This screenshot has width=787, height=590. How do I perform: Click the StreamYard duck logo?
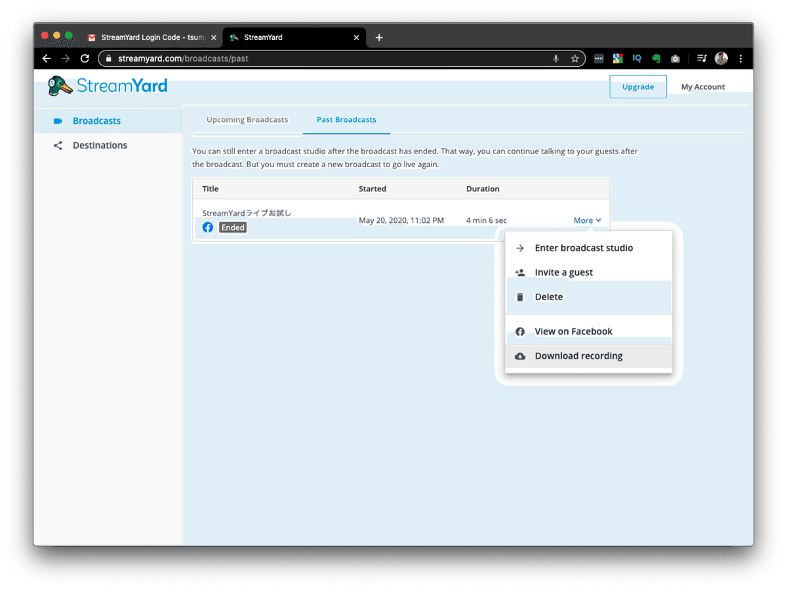click(60, 86)
